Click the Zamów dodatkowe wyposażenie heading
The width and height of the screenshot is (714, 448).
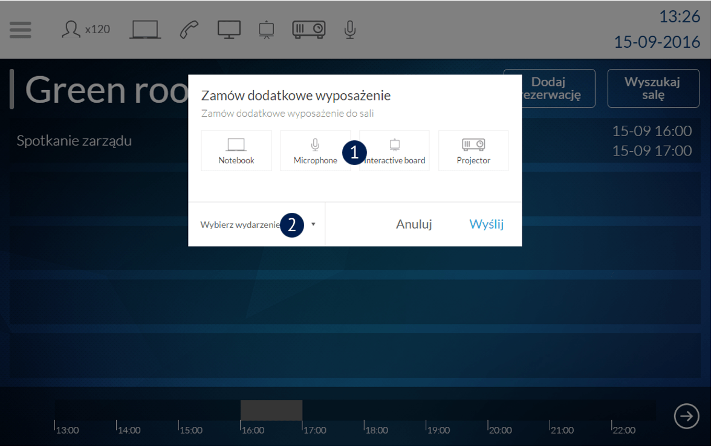(x=296, y=96)
